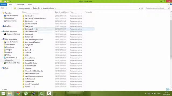Select Dados (D:) drive in tree
The image size is (172, 96).
(10, 60)
